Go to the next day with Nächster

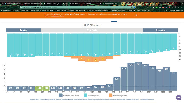pyautogui.click(x=161, y=30)
